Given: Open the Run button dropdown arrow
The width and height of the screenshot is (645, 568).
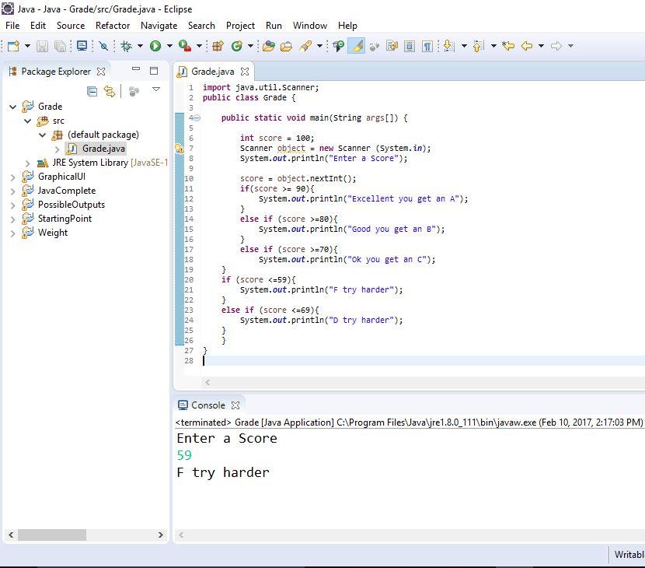Looking at the screenshot, I should pos(169,46).
